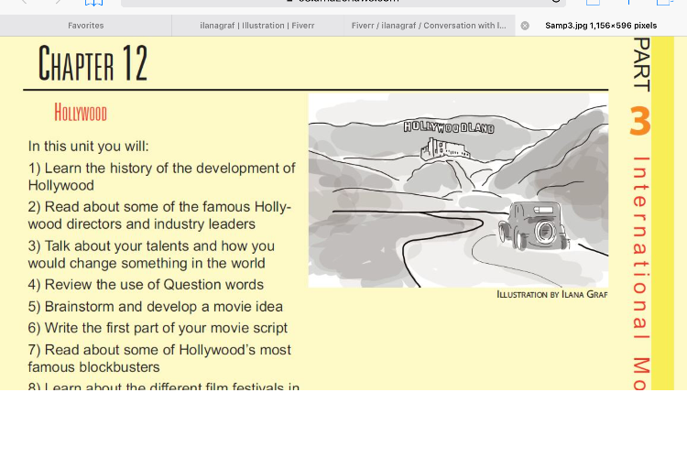This screenshot has height=458, width=687.
Task: Open the bookmarks book icon
Action: click(93, 4)
